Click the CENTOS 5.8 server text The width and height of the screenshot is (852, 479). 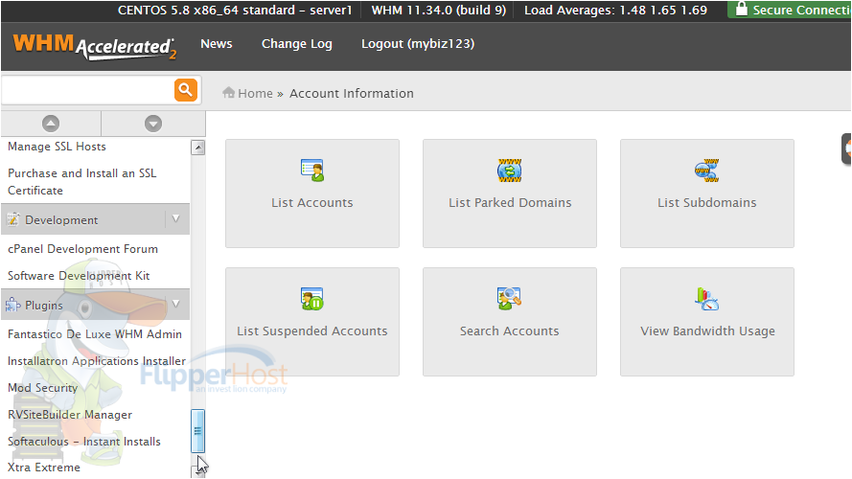click(x=235, y=10)
